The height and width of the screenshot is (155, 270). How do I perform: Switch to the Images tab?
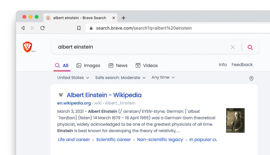click(88, 66)
